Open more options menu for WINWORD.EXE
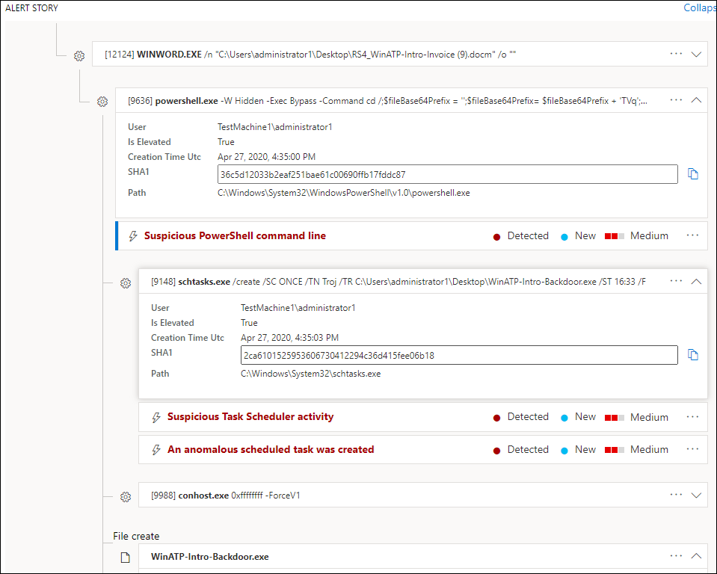Image resolution: width=717 pixels, height=574 pixels. (x=677, y=54)
